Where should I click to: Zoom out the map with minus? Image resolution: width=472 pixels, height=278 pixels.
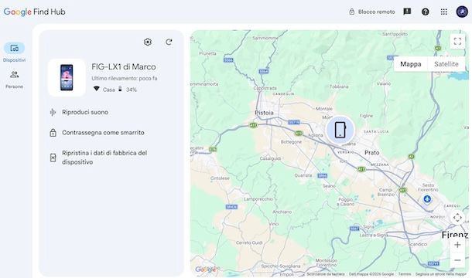[457, 260]
